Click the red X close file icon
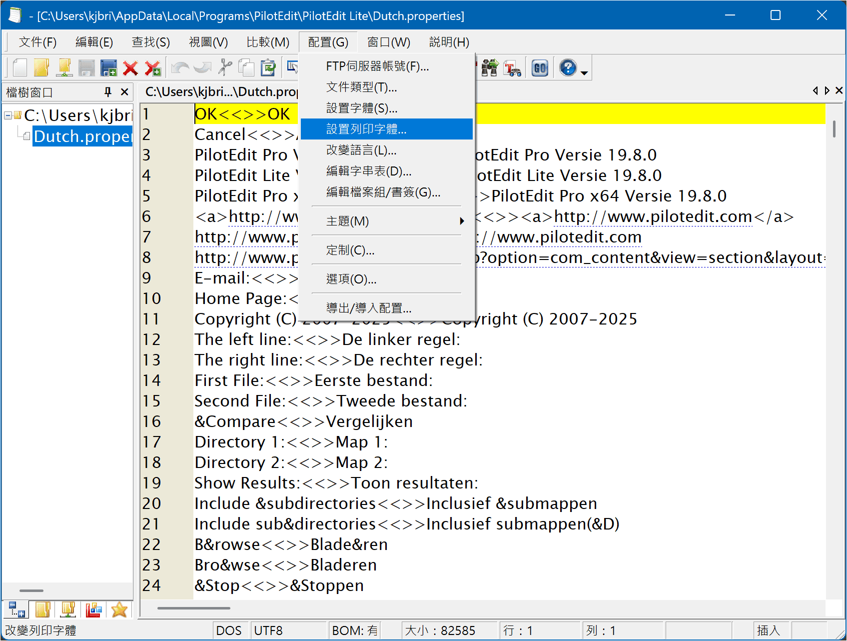 coord(130,67)
